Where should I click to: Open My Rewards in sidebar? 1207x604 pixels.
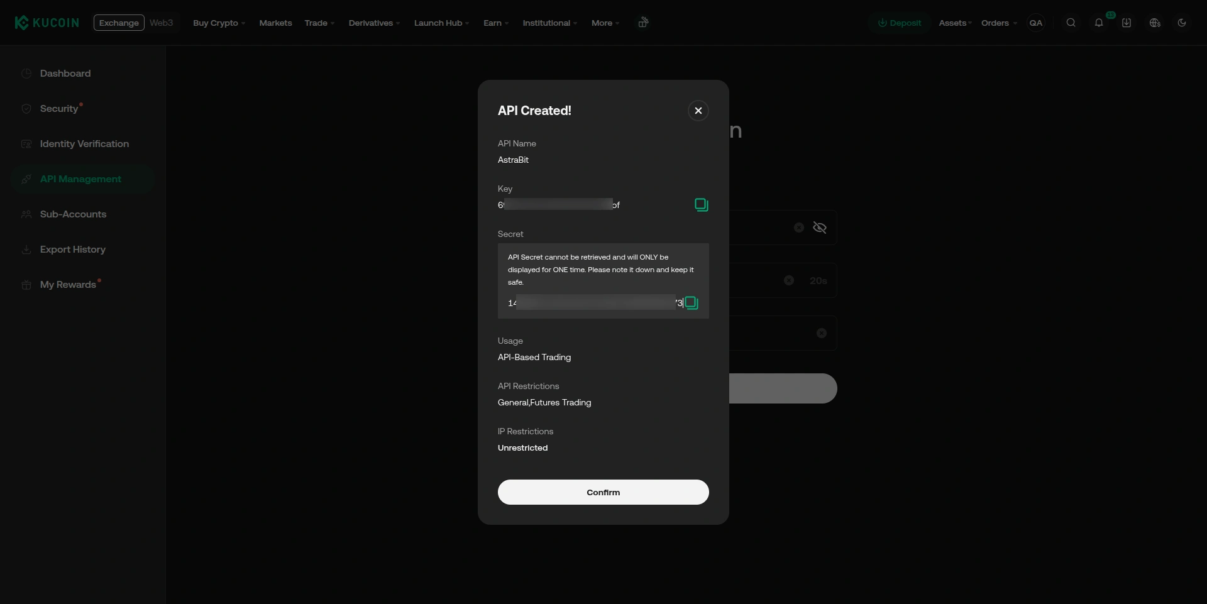(x=83, y=285)
